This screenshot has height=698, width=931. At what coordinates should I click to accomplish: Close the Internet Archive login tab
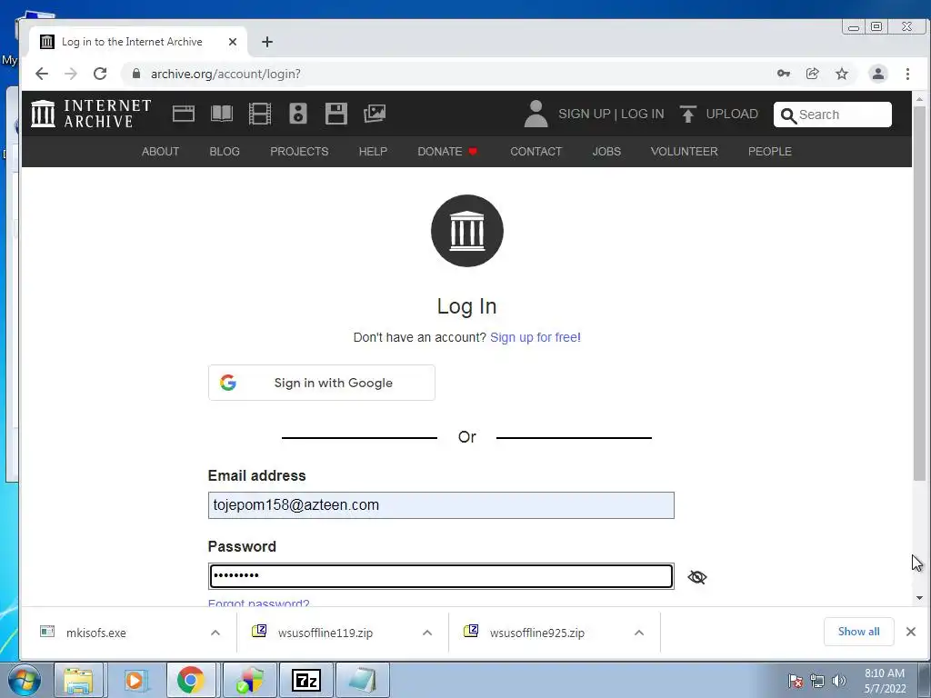pyautogui.click(x=233, y=42)
